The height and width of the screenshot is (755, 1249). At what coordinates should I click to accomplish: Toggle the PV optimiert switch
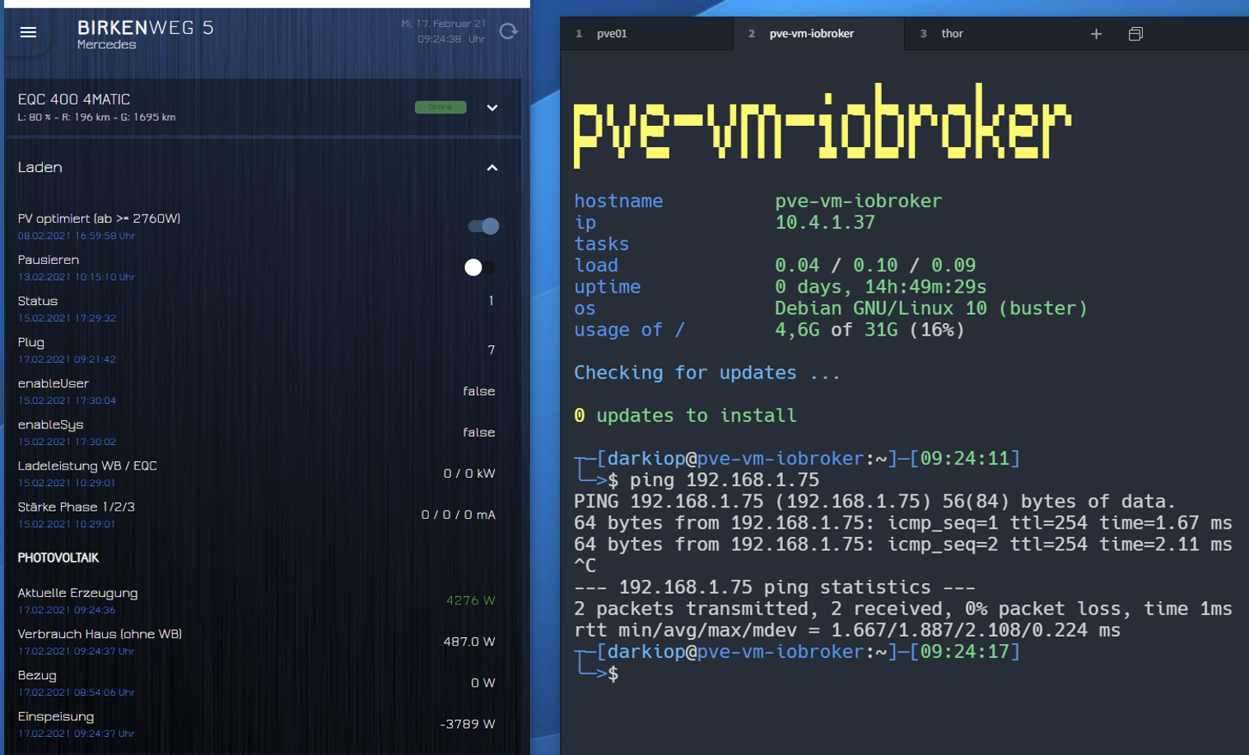483,226
